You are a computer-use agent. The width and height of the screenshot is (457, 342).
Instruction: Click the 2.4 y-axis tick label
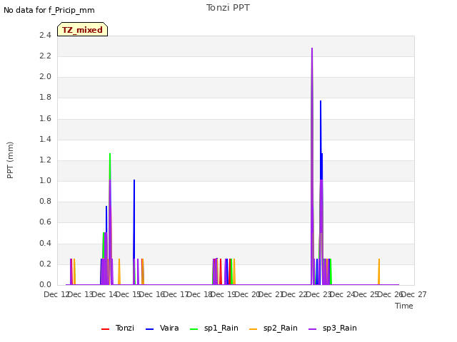(x=45, y=35)
